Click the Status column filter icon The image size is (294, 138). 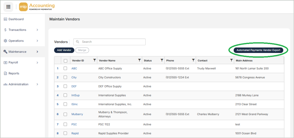[162, 60]
